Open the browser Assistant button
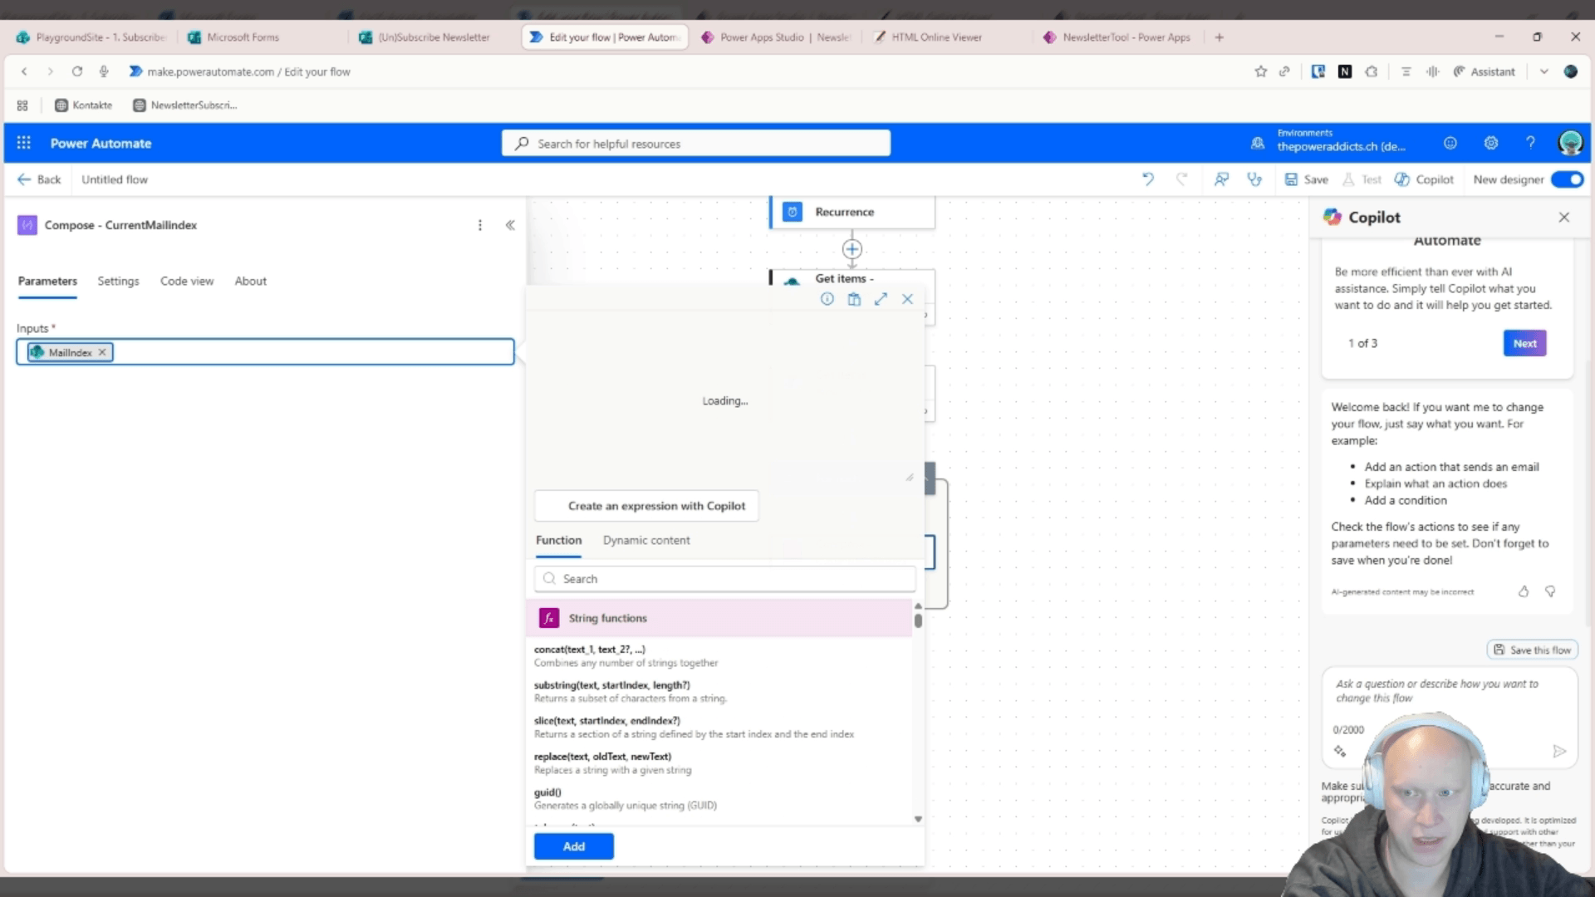This screenshot has width=1595, height=897. coord(1484,71)
